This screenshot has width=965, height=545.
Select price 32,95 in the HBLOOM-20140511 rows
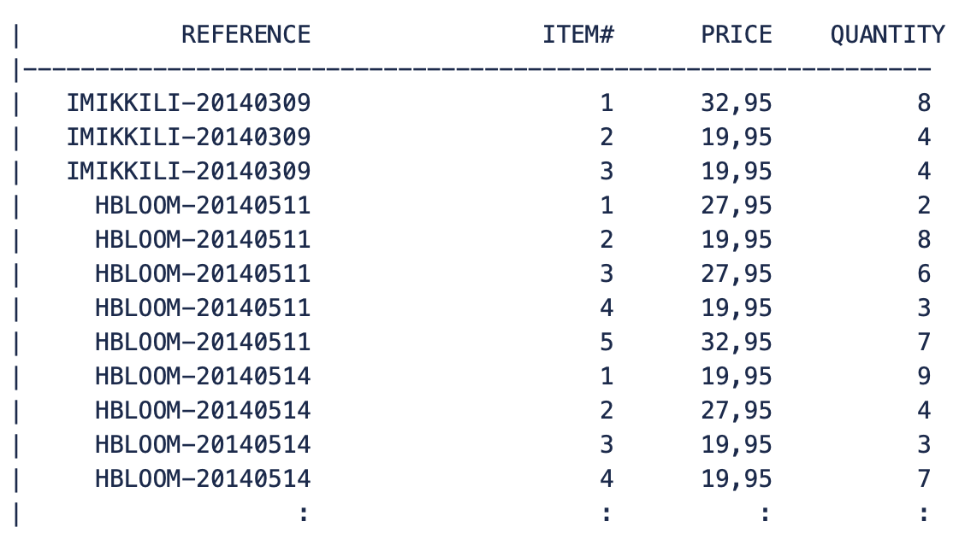coord(736,343)
